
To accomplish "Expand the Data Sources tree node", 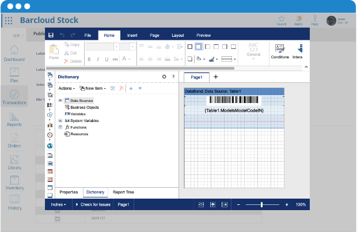I will [60, 100].
